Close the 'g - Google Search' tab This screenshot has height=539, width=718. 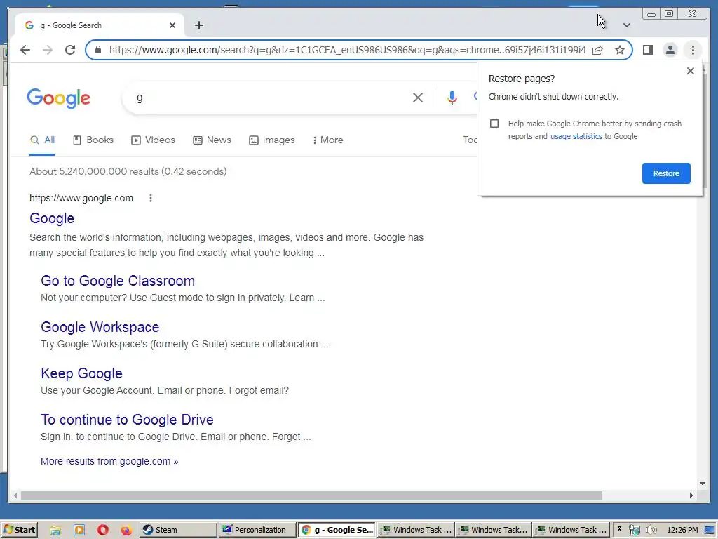(172, 25)
